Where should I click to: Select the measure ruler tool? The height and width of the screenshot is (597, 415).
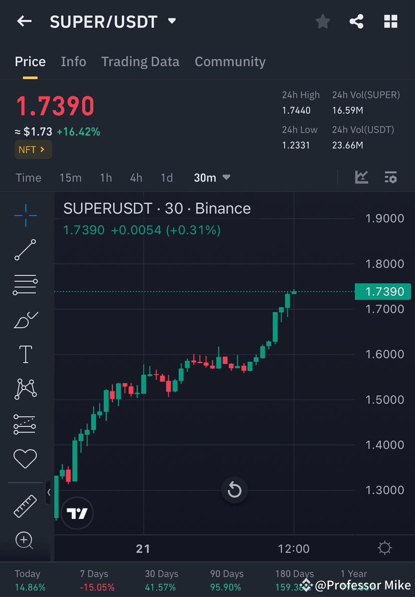pyautogui.click(x=25, y=505)
